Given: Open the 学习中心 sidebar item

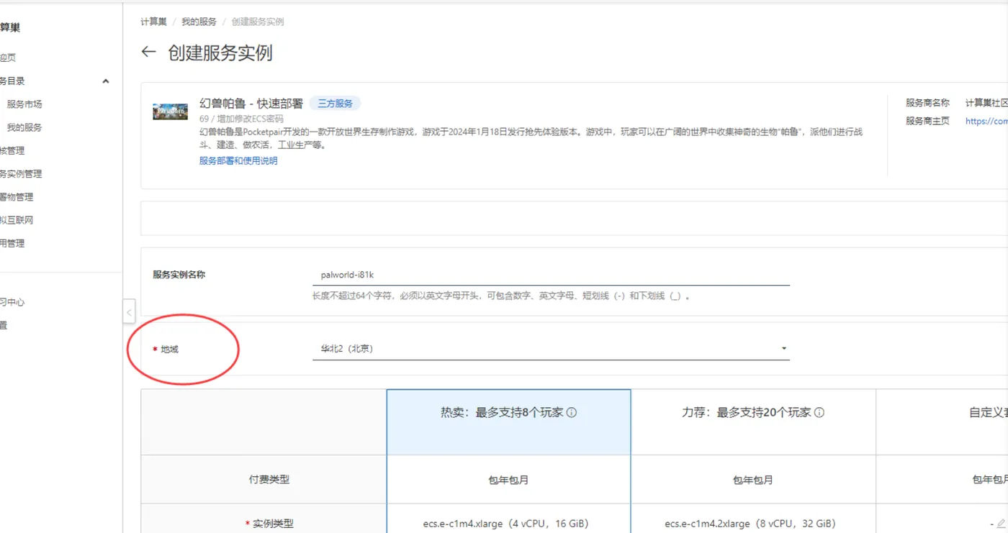Looking at the screenshot, I should (x=12, y=302).
